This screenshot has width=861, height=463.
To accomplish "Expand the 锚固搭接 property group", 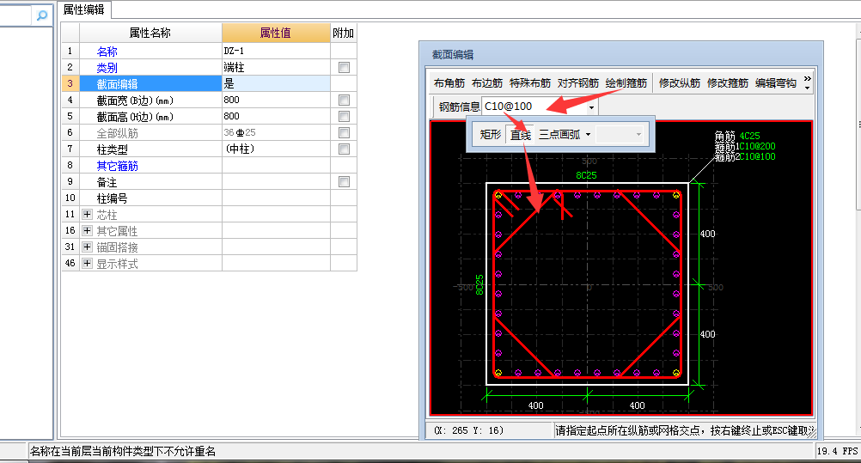I will 88,247.
